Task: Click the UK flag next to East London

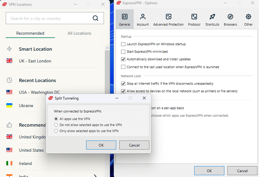Action: 9,61
